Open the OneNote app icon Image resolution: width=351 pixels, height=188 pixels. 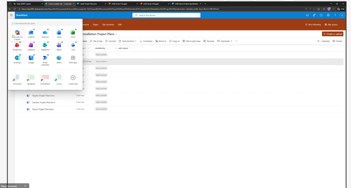tap(31, 46)
